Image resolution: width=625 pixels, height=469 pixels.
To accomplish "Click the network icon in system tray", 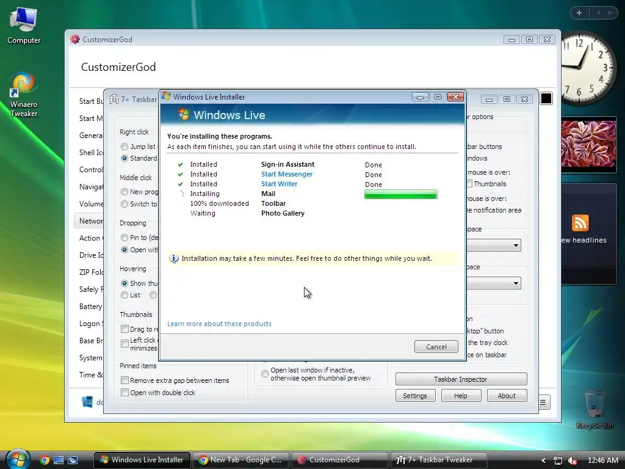I will pos(558,460).
